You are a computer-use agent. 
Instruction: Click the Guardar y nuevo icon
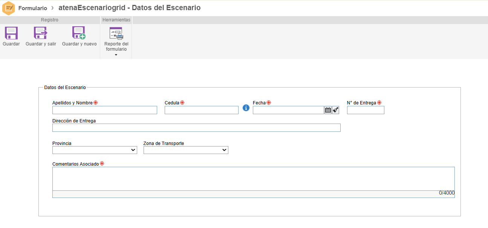[x=79, y=33]
